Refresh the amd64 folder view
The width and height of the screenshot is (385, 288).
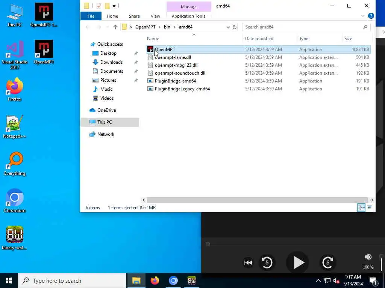click(x=235, y=27)
